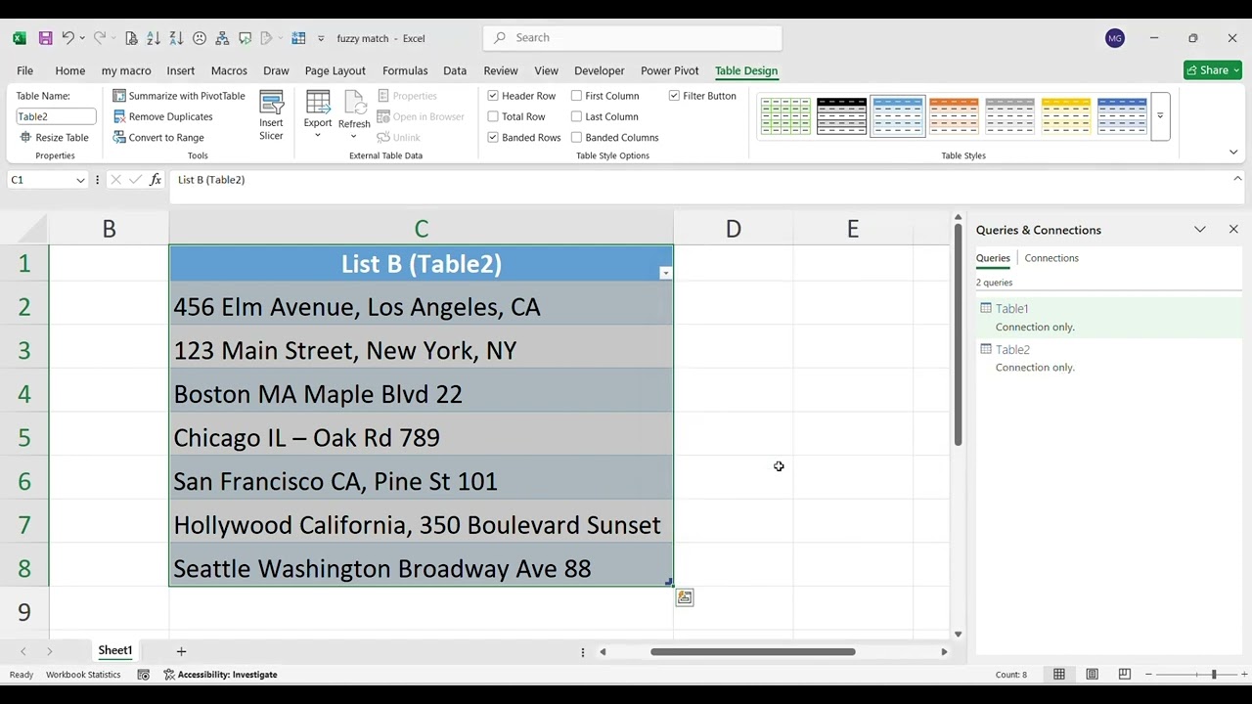Add a new sheet with the plus icon
Viewport: 1252px width, 704px height.
point(181,651)
